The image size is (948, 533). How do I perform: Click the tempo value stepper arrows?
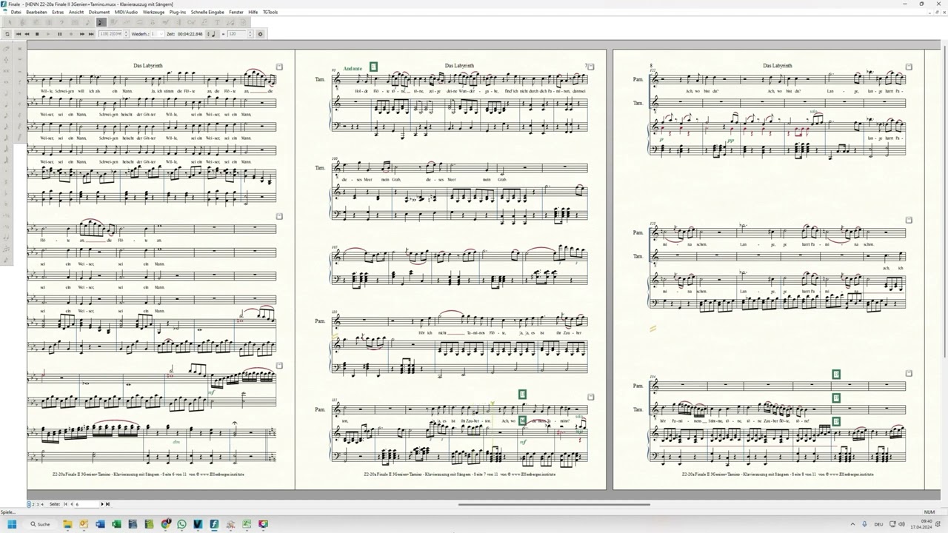(x=250, y=34)
